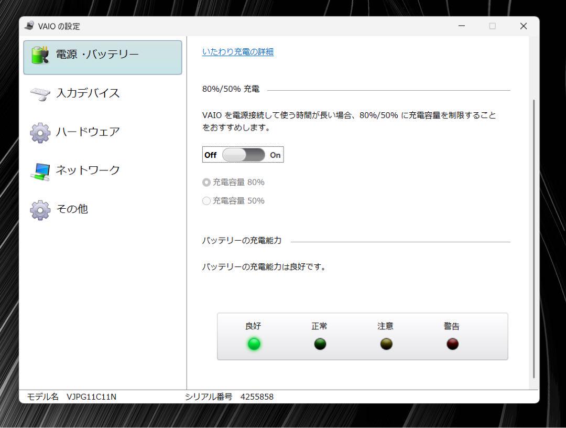Minimize the VAIO の設定 window
Viewport: 566px width, 428px height.
point(461,26)
